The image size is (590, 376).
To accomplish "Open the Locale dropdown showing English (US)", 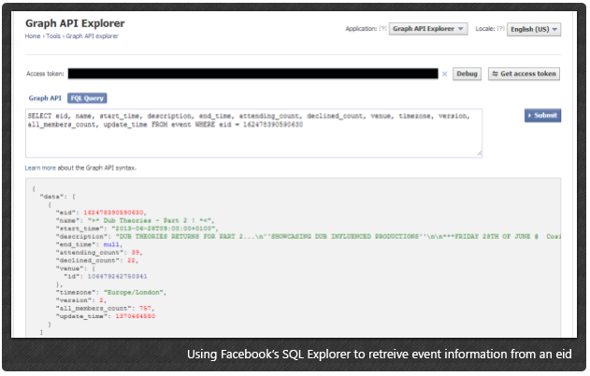I will click(x=534, y=29).
